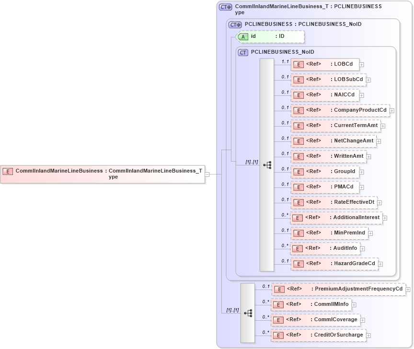Click the connector square right of CommlInlandMarineLineBusiness box
This screenshot has height=349, width=414.
[207, 174]
